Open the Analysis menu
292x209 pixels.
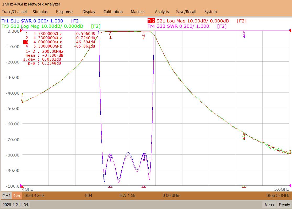click(x=162, y=12)
